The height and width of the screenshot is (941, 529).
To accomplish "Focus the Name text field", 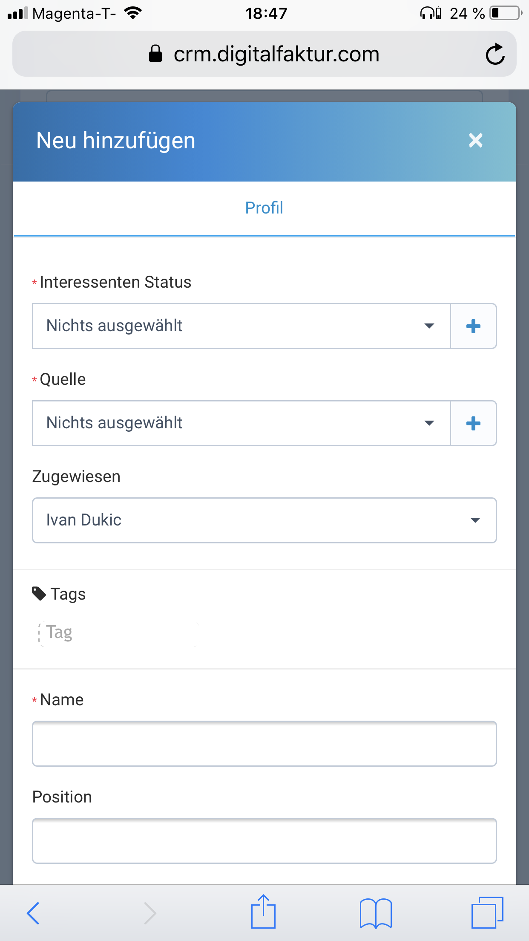I will 264,744.
